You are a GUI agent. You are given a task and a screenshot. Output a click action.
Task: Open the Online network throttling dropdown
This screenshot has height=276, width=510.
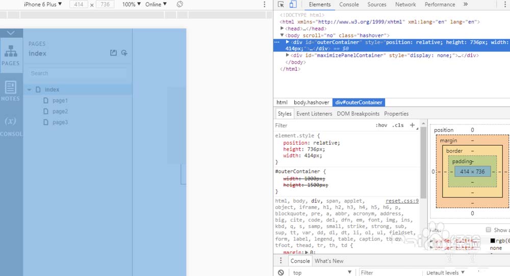point(156,5)
